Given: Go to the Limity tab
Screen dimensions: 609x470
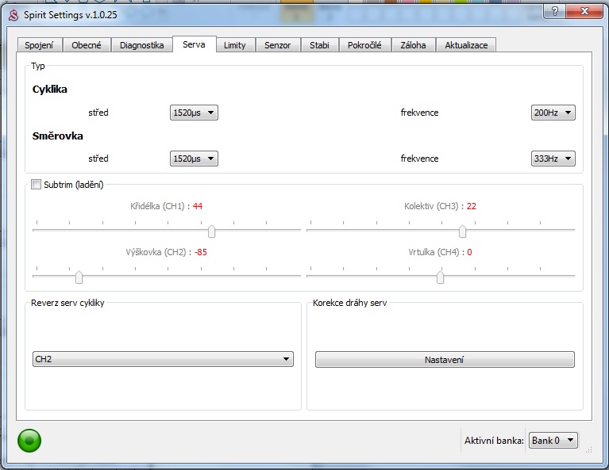Looking at the screenshot, I should coord(234,45).
